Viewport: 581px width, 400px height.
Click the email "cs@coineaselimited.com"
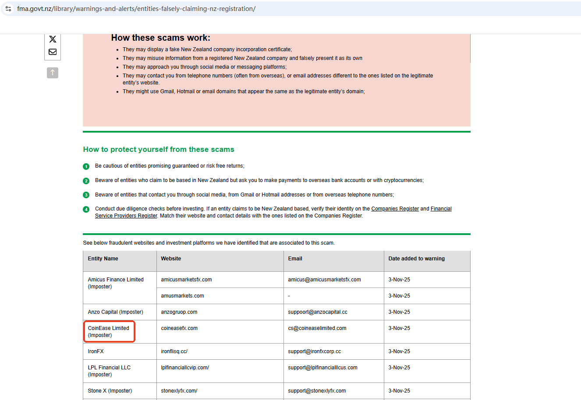click(x=317, y=328)
